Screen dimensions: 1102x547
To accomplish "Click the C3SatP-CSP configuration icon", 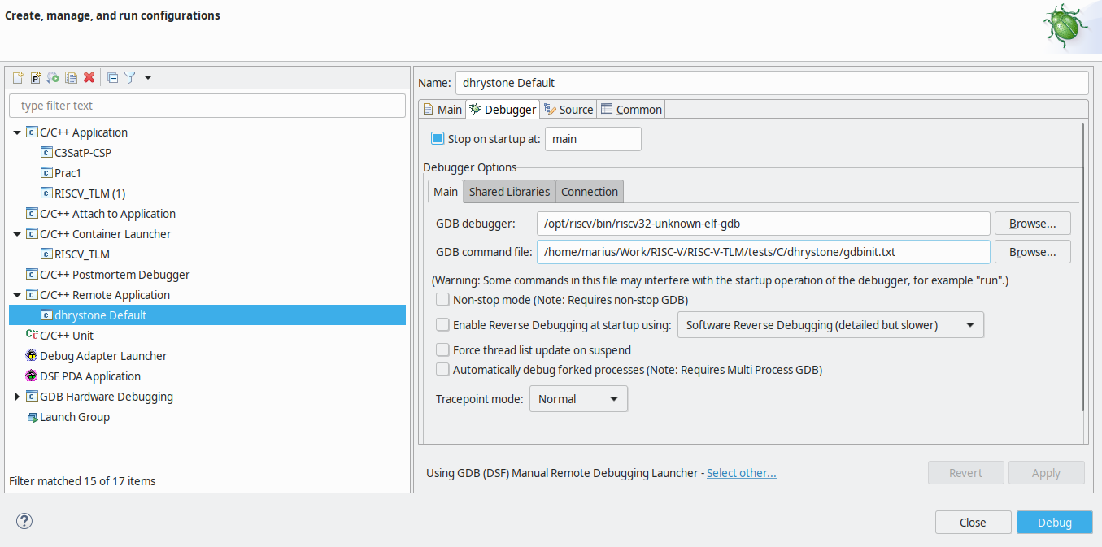I will pos(46,153).
